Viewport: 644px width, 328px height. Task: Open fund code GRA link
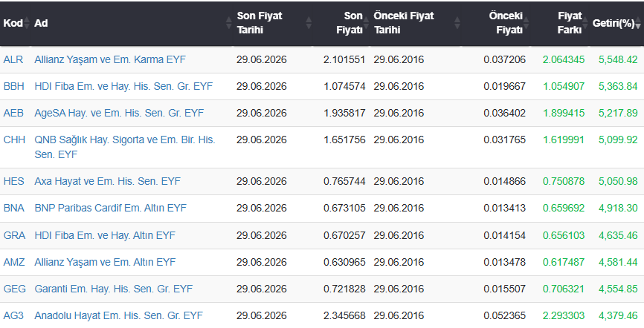pos(14,235)
